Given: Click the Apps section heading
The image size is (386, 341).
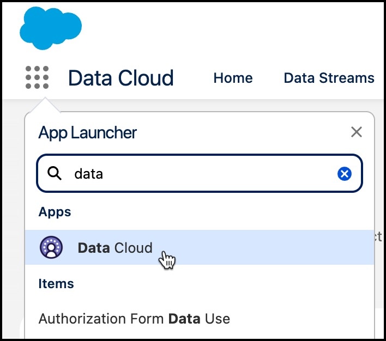Looking at the screenshot, I should [55, 211].
